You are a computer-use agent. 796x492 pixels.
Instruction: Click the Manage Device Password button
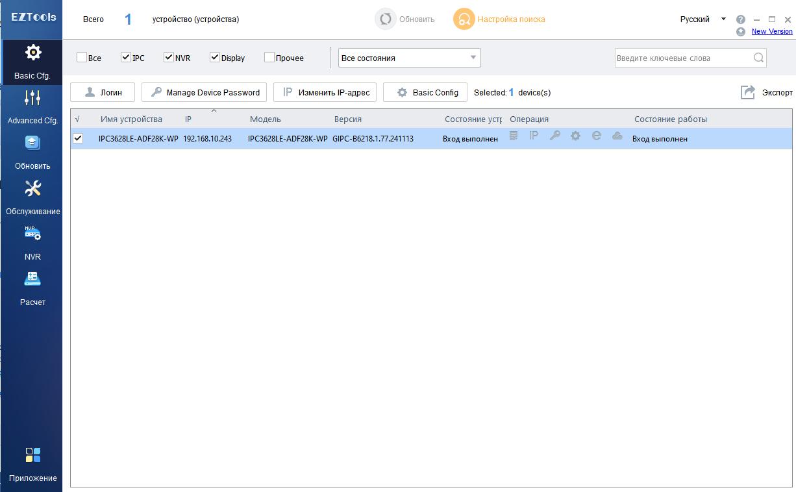(204, 92)
